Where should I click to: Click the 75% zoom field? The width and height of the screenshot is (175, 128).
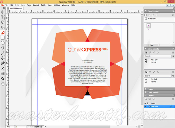[x=10, y=127]
